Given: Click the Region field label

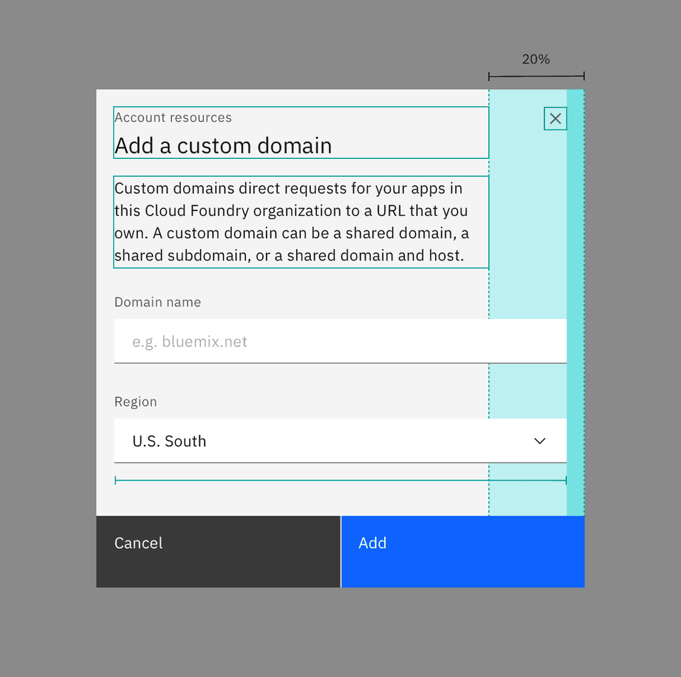Looking at the screenshot, I should pos(135,401).
